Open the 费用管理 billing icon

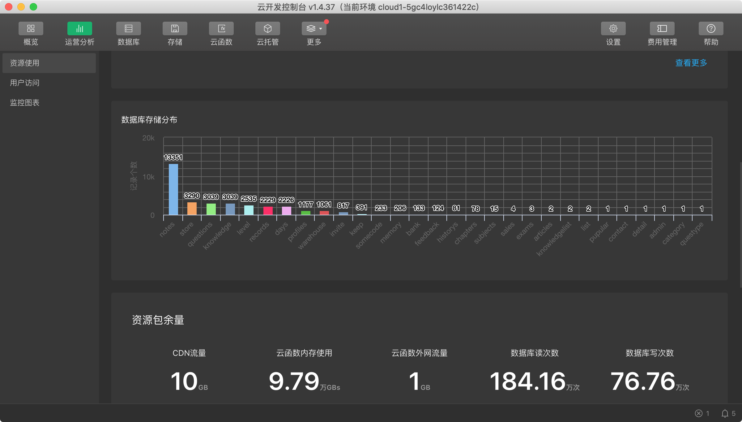tap(662, 29)
